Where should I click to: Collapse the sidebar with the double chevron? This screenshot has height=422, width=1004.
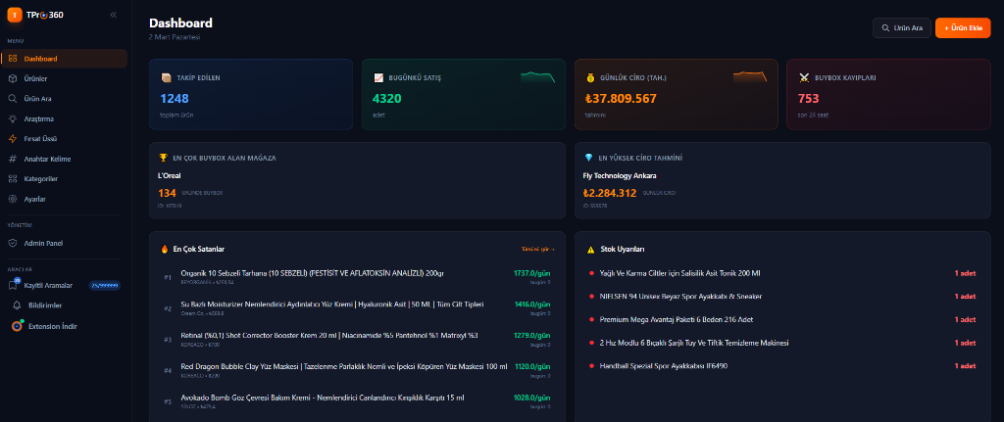[x=114, y=15]
